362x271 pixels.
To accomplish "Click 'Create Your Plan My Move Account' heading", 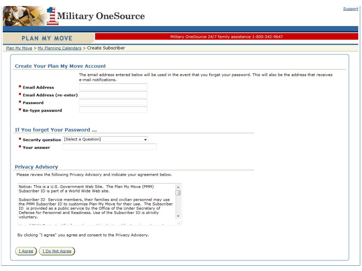I will pos(60,66).
